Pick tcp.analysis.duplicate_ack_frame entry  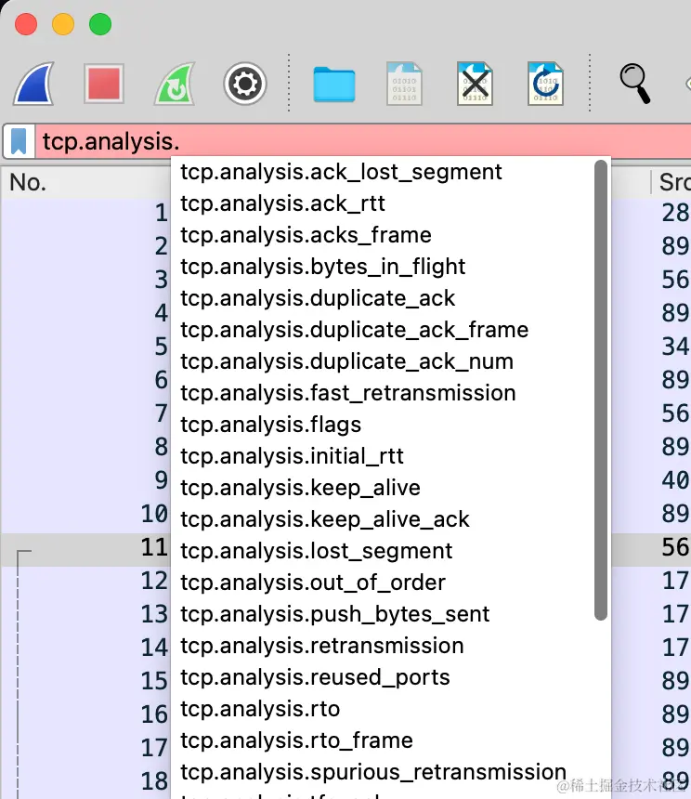355,330
